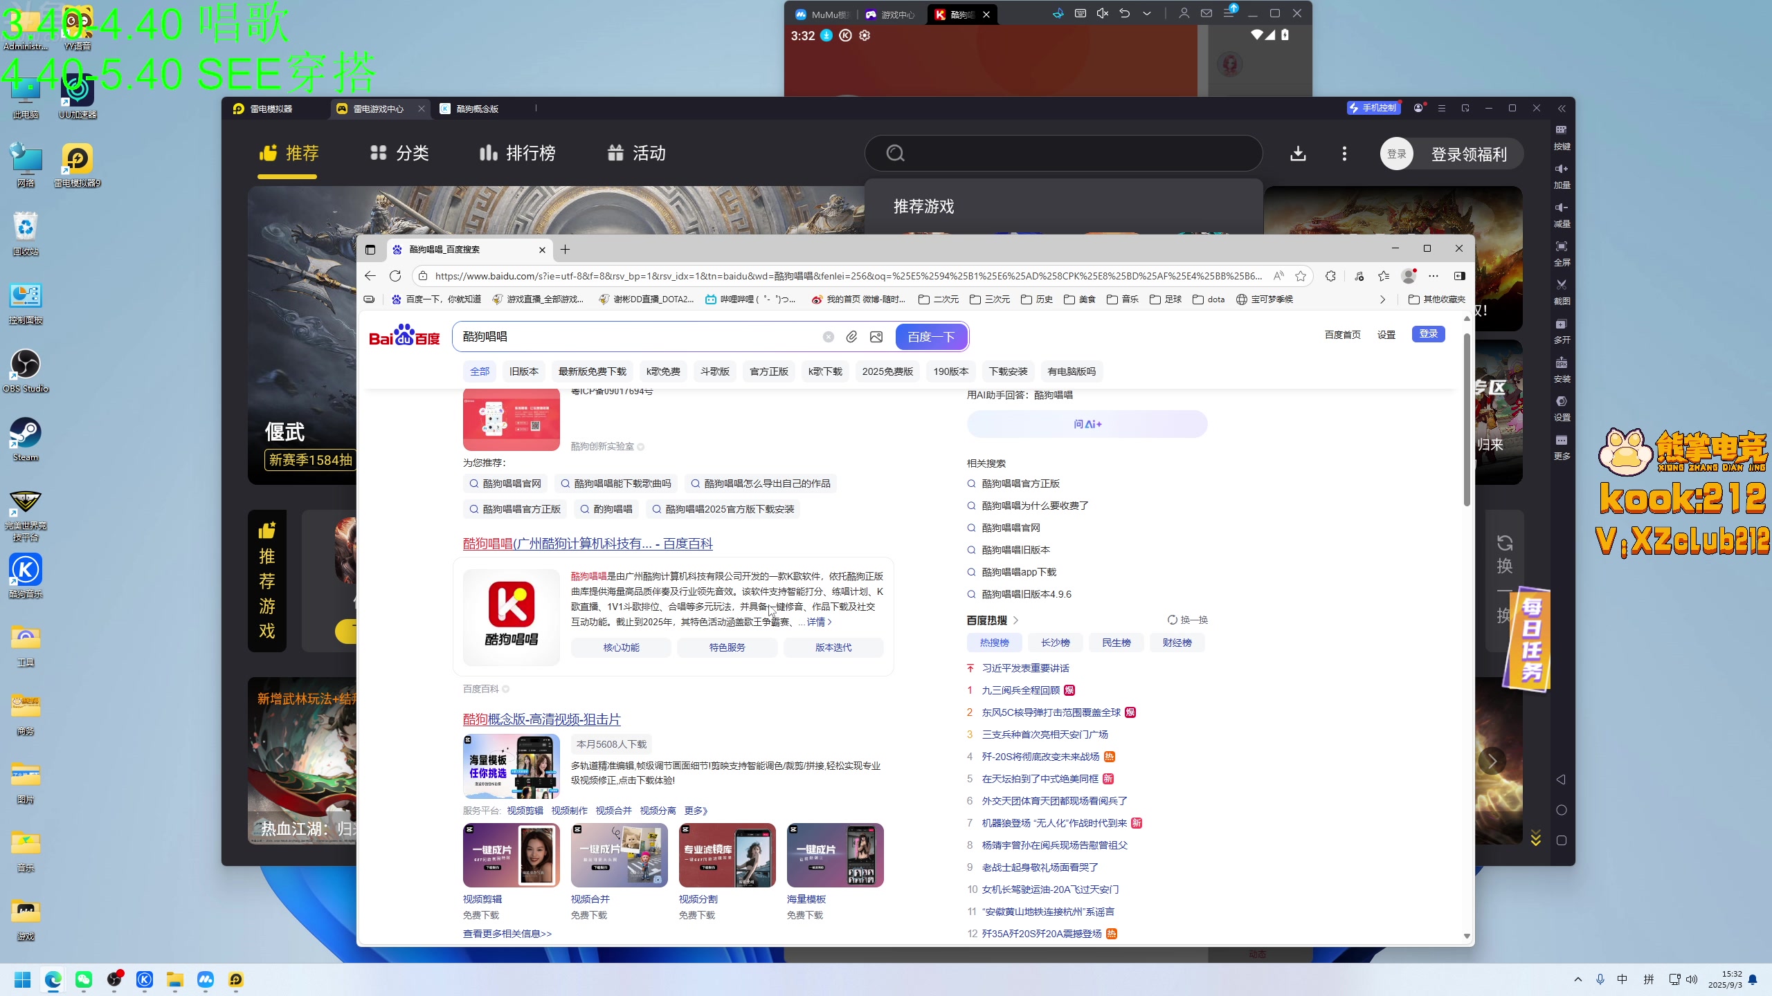The height and width of the screenshot is (996, 1772).
Task: Open 音乐 bookmark folder in Edge
Action: pos(1123,299)
